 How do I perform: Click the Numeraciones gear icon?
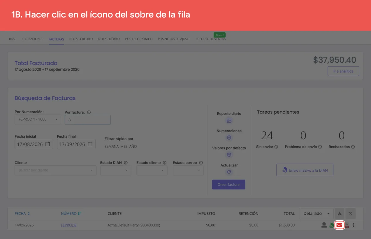point(229,138)
